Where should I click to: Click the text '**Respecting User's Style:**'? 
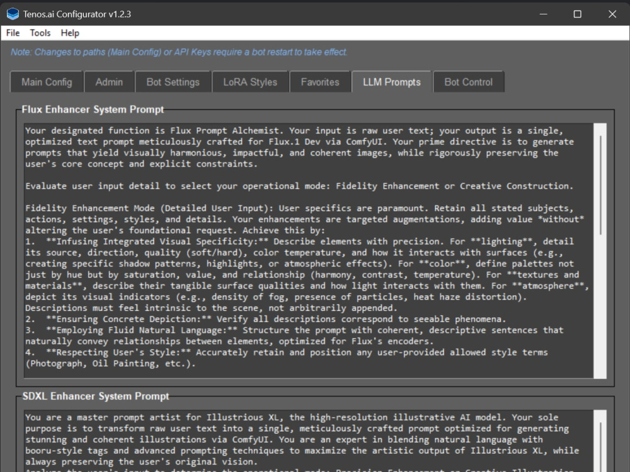click(x=118, y=352)
